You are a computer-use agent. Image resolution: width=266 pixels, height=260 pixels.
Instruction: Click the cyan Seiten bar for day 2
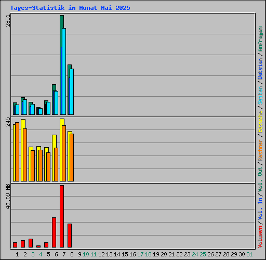click(25, 107)
